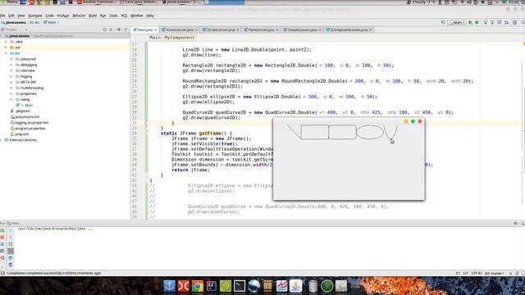
Task: Click the javaLessons breadcrumb in navigation bar
Action: [14, 22]
